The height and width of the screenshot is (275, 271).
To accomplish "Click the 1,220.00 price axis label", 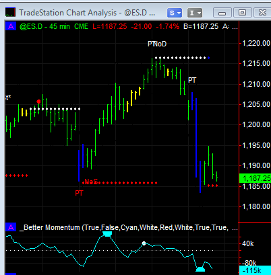I will 256,43.
